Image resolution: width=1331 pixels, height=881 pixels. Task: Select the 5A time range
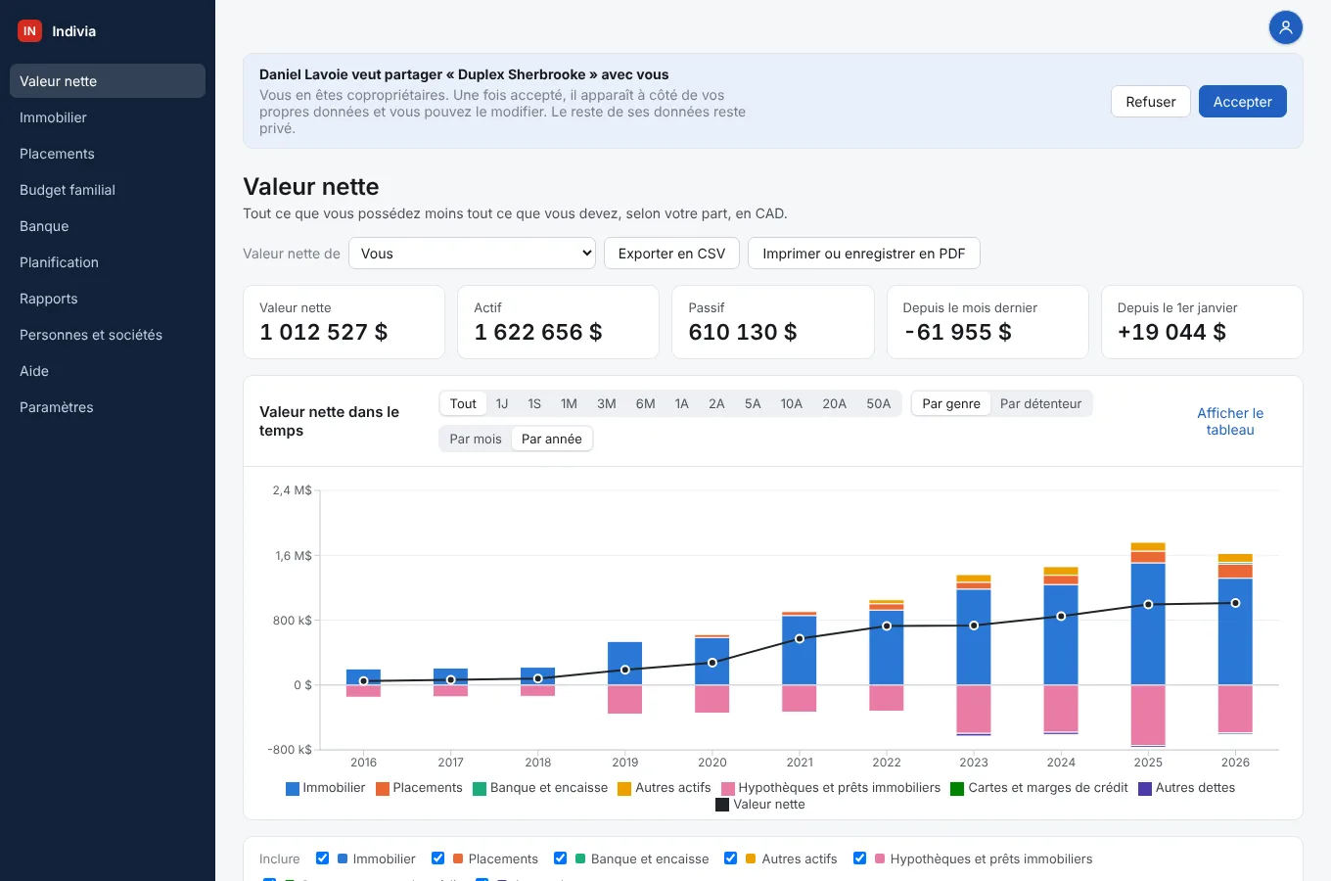pyautogui.click(x=753, y=404)
